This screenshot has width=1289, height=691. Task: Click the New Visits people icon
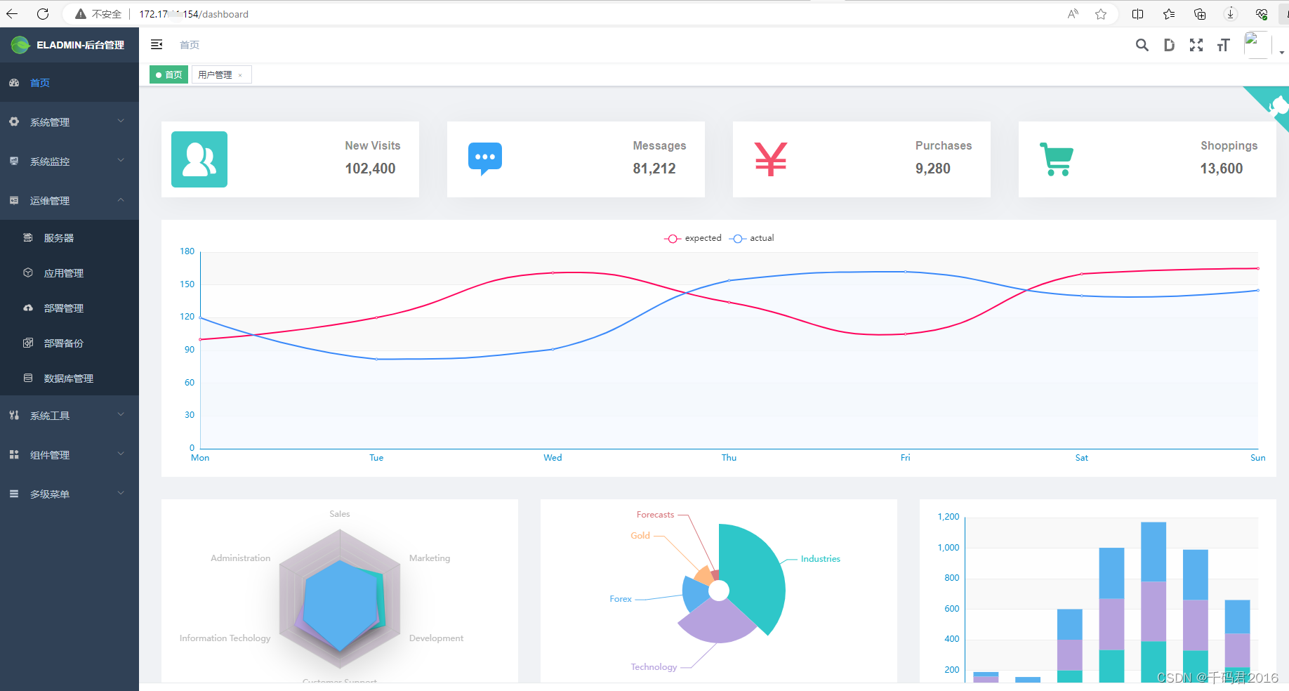[199, 159]
